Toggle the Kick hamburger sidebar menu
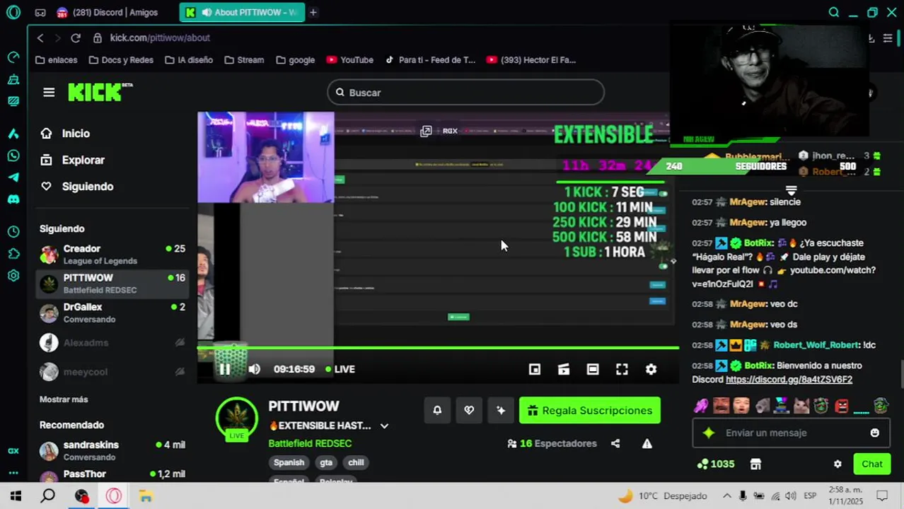The height and width of the screenshot is (509, 904). coord(49,93)
